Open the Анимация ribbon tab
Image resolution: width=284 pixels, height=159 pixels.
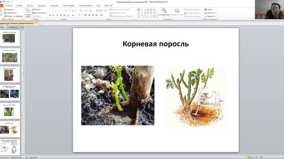(x=54, y=6)
